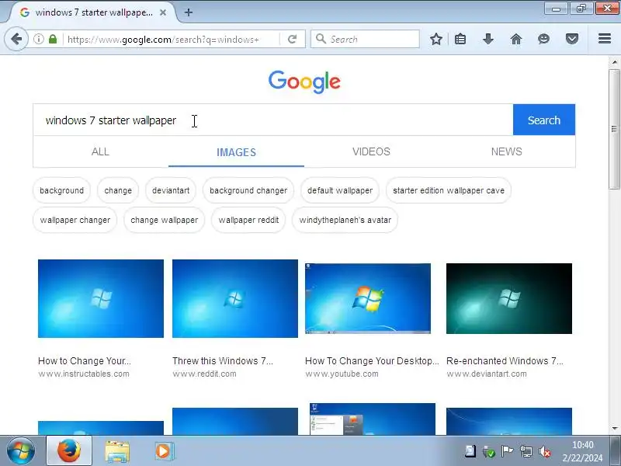621x466 pixels.
Task: Click 'Threw this Windows 7...' result title
Action: point(223,361)
